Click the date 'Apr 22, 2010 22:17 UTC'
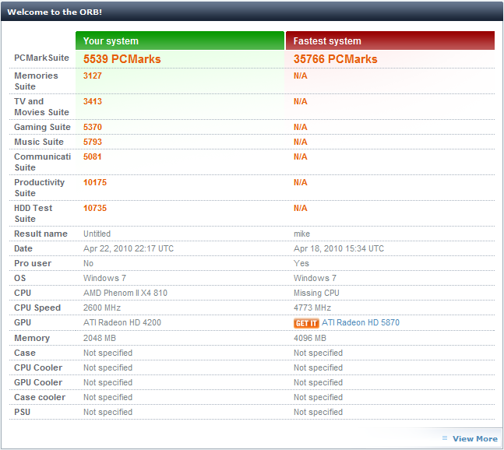This screenshot has width=504, height=450. point(129,248)
